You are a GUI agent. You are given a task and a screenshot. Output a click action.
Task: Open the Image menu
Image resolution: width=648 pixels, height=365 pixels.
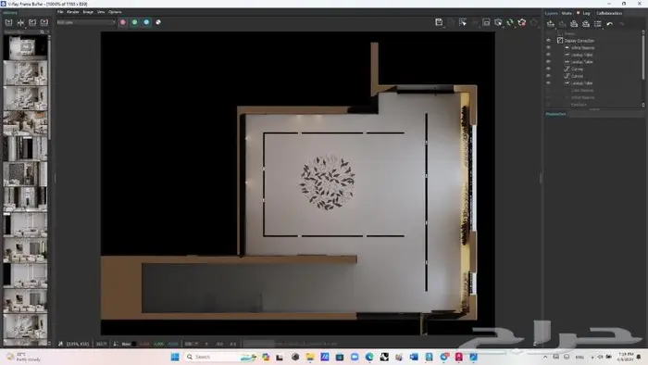pyautogui.click(x=88, y=12)
